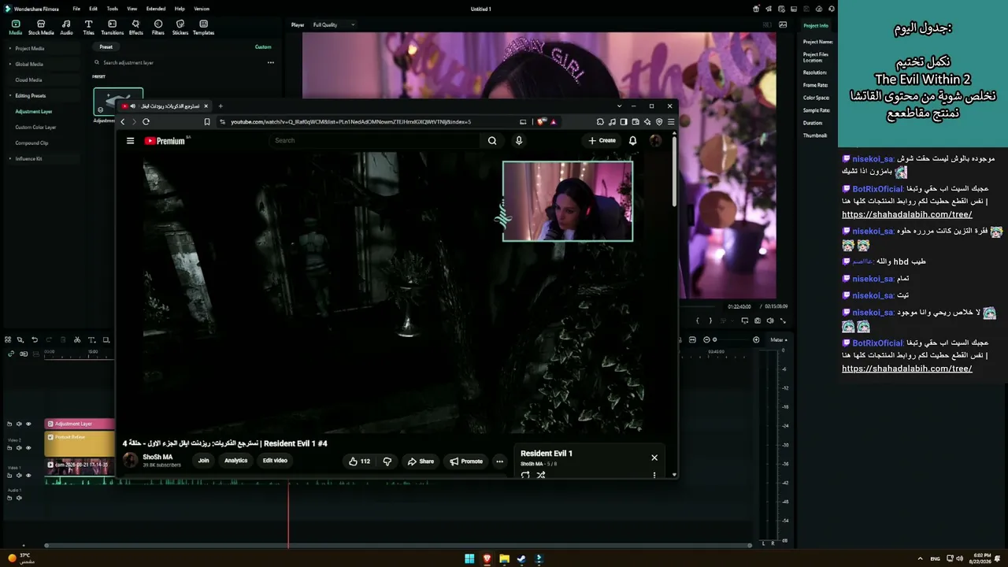Viewport: 1008px width, 567px height.
Task: Click the YouTube search input field
Action: point(374,141)
